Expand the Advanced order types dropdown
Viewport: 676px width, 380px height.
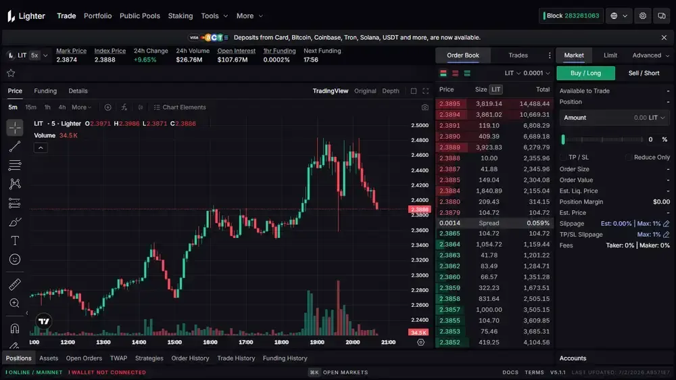point(650,55)
